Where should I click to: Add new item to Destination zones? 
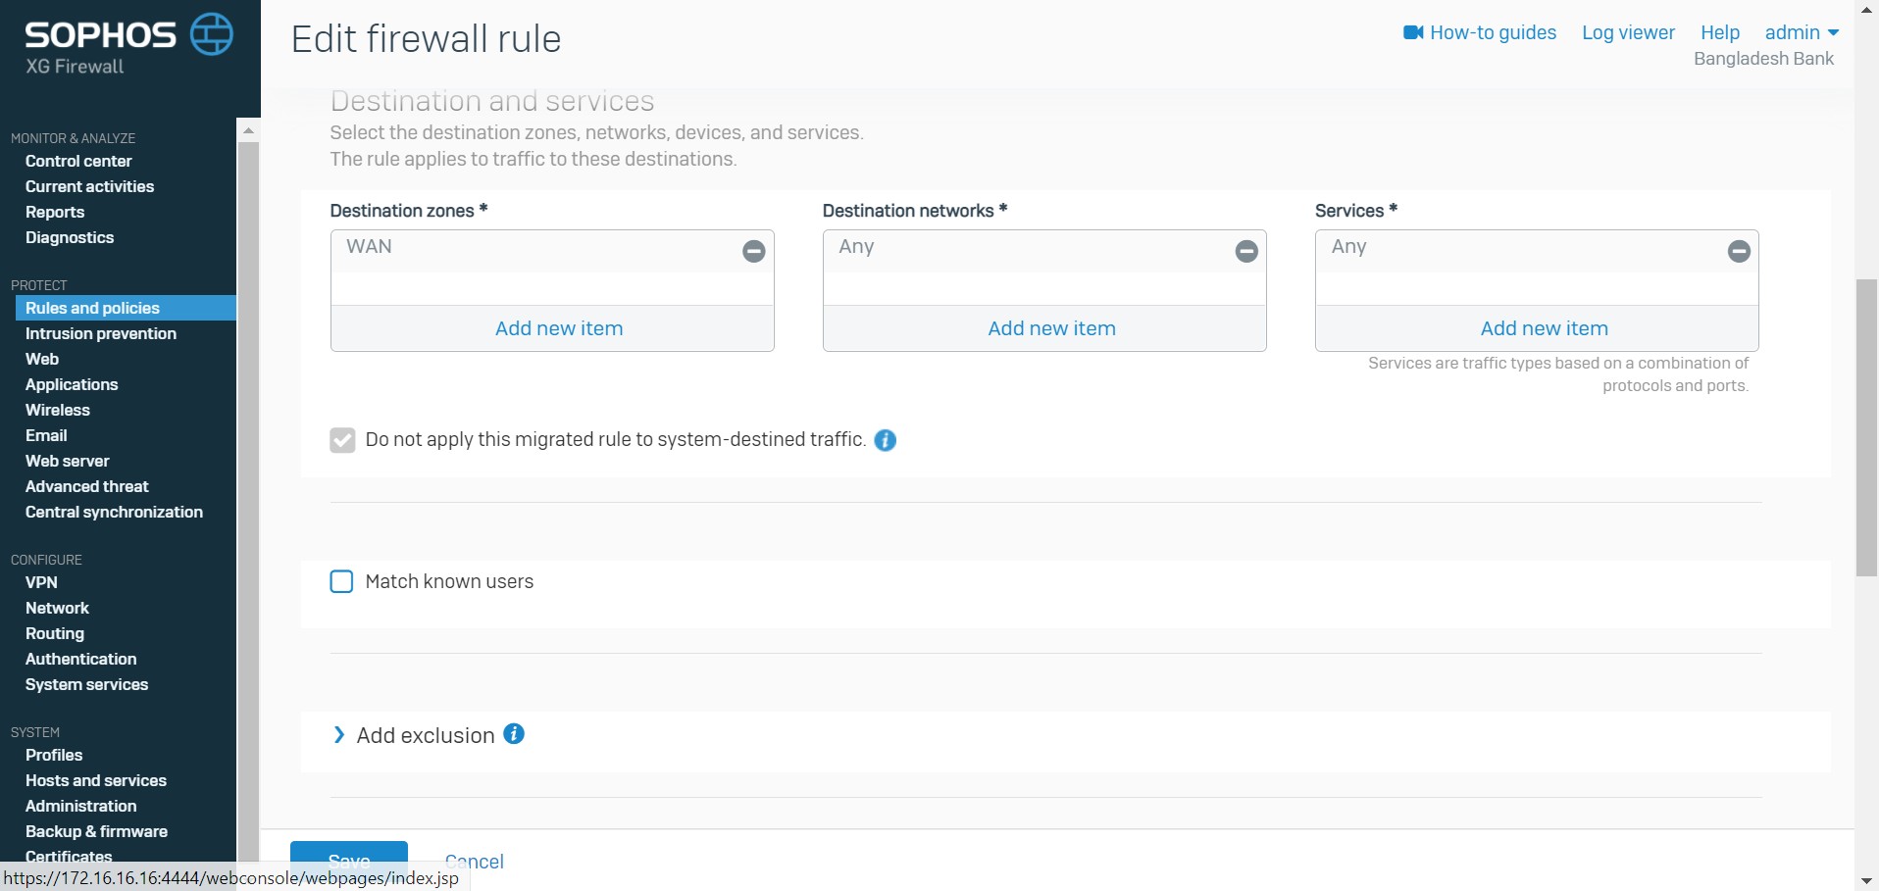click(x=558, y=328)
